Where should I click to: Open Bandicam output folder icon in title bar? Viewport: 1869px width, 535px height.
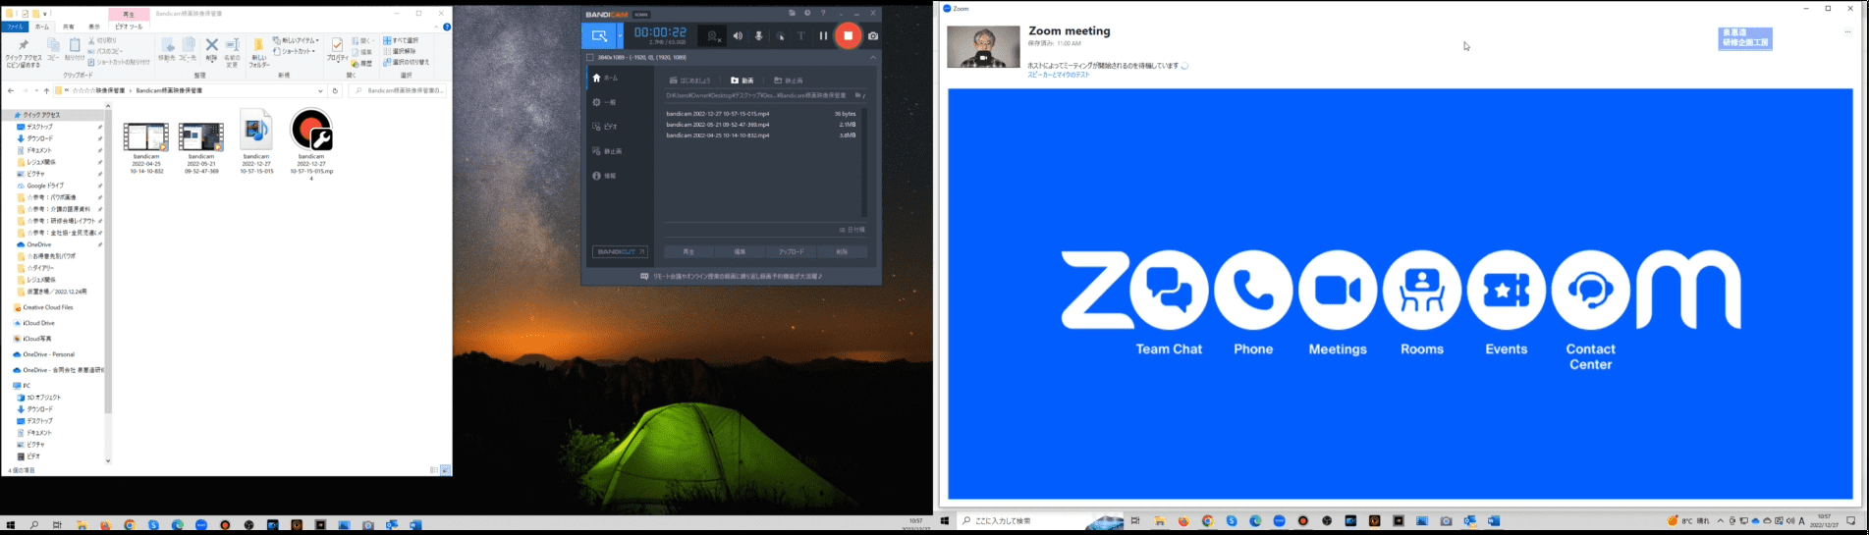pos(792,14)
